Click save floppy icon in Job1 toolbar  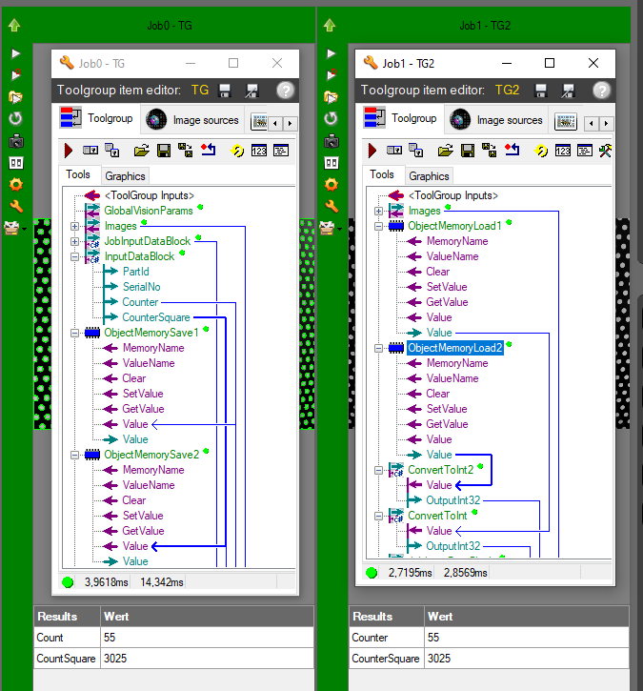468,151
